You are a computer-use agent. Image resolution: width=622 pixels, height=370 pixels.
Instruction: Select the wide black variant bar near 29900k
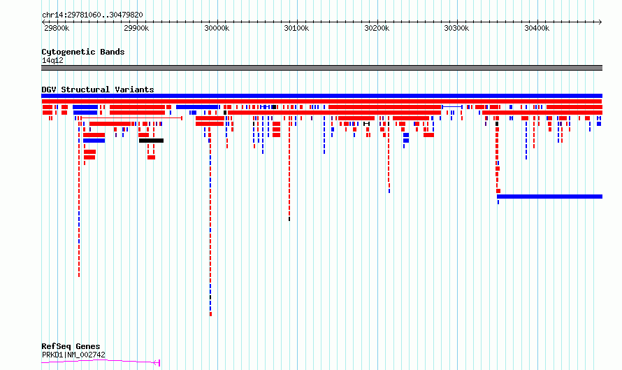click(x=151, y=141)
